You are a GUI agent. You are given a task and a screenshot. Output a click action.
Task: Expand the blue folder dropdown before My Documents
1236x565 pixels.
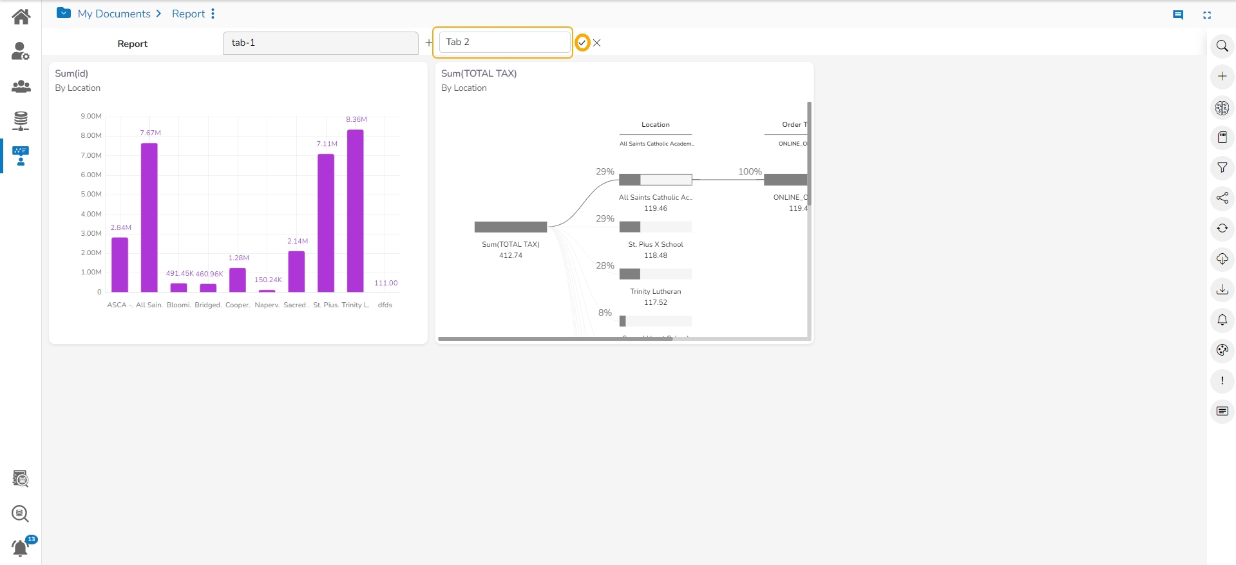pyautogui.click(x=64, y=13)
